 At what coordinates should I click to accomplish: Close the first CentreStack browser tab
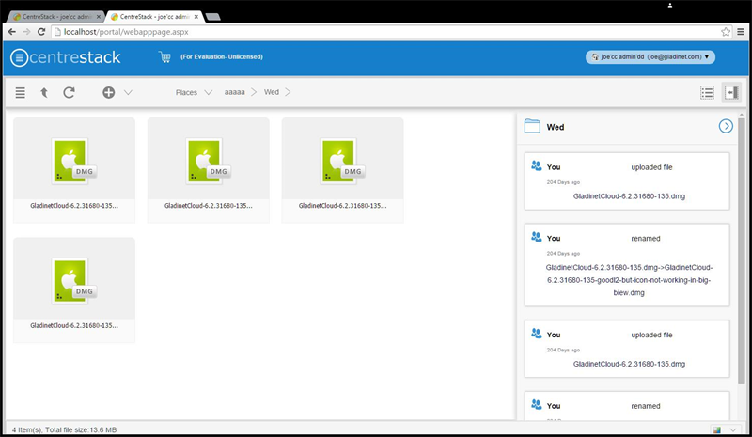point(99,16)
